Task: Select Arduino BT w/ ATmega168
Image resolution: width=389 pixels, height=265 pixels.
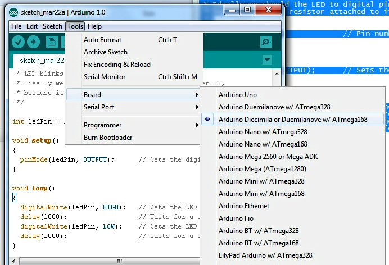Action: (292, 243)
